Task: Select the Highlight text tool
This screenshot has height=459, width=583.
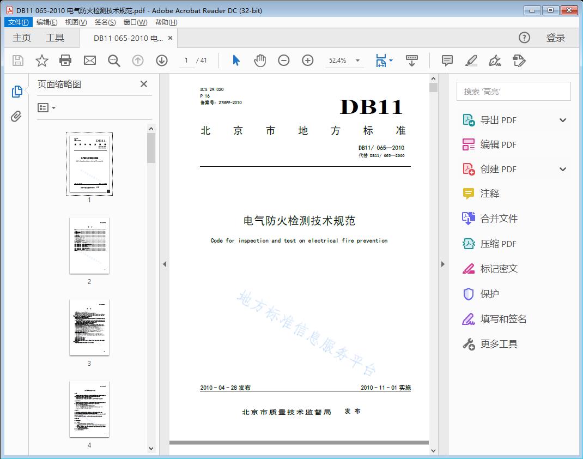Action: (x=471, y=61)
